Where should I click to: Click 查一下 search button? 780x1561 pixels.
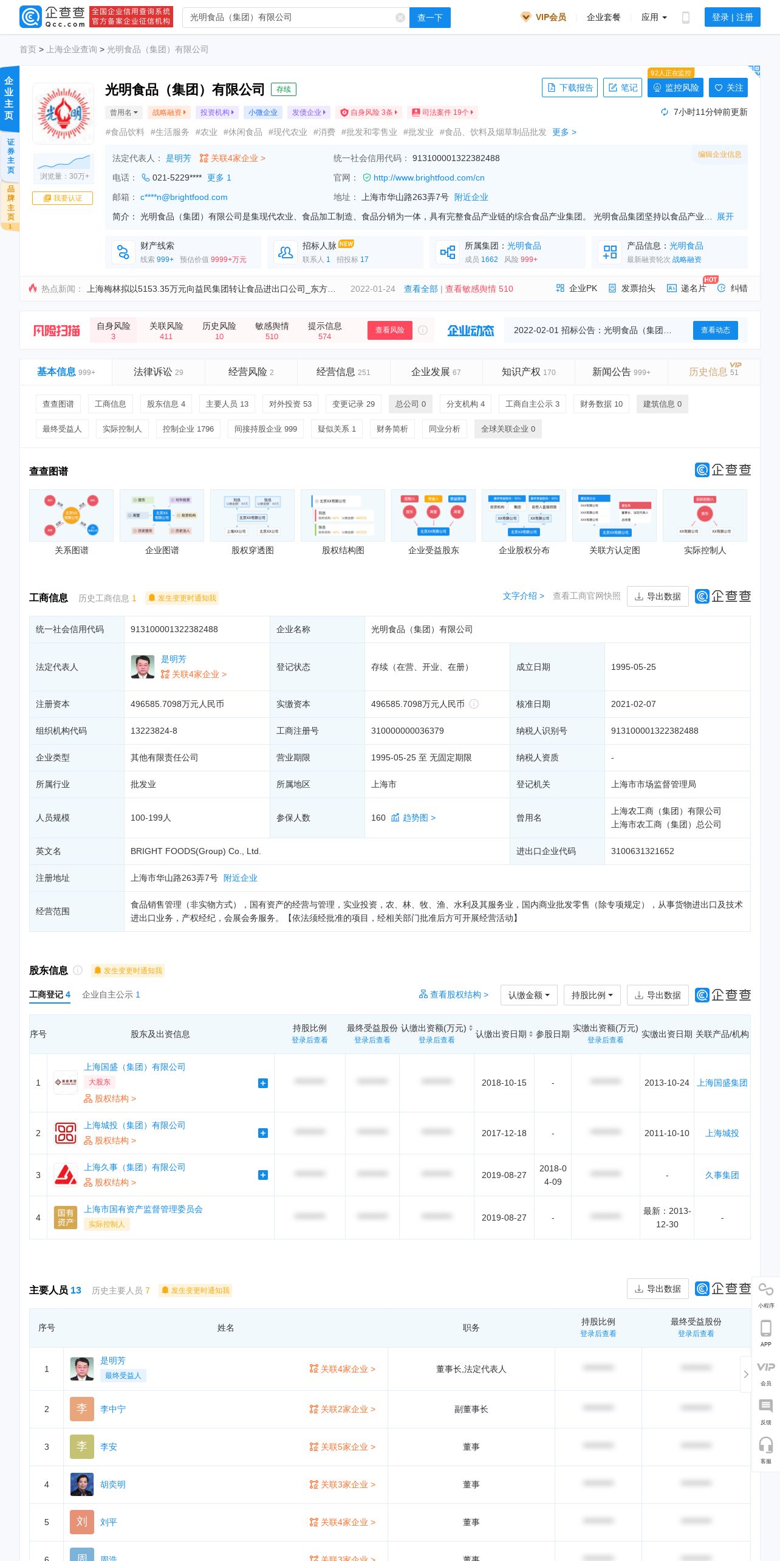coord(430,18)
